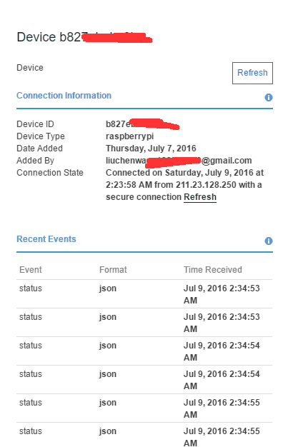Click Refresh link in Connection State
Image resolution: width=283 pixels, height=447 pixels.
[x=200, y=197]
